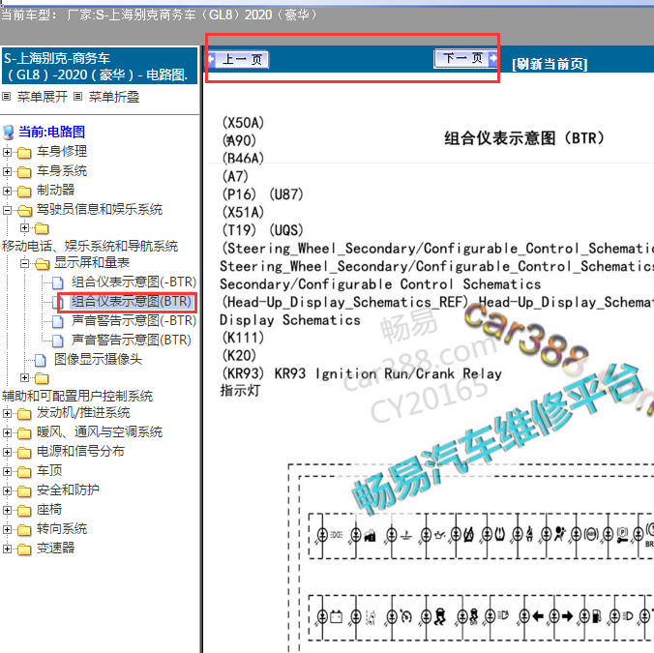Open the 变速器 folder label
The image size is (654, 653).
(x=55, y=548)
